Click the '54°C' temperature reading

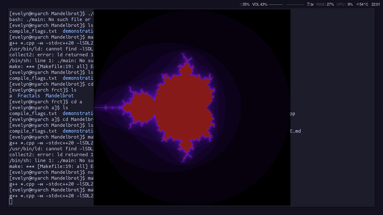(364, 4)
